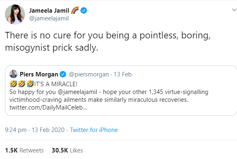Open the Piers Morgan display name
Screen dimensions: 237x159
pyautogui.click(x=39, y=74)
